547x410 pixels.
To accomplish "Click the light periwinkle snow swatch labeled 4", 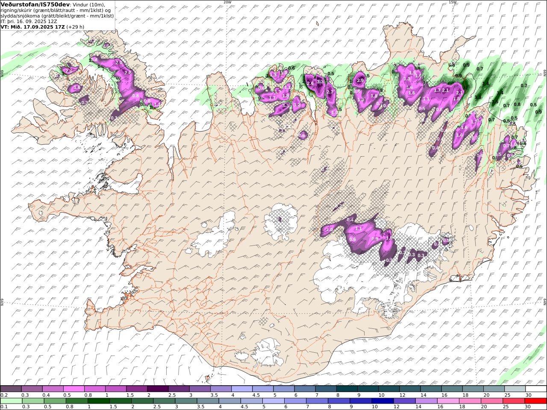I will pyautogui.click(x=241, y=389).
